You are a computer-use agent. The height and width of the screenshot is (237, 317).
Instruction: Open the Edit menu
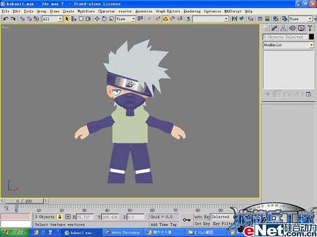(x=16, y=11)
